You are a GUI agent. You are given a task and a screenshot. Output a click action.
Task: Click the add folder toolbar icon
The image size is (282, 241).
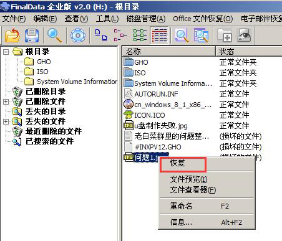(225, 35)
